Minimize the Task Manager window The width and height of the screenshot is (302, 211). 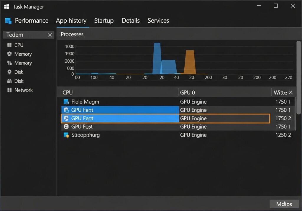coord(259,6)
